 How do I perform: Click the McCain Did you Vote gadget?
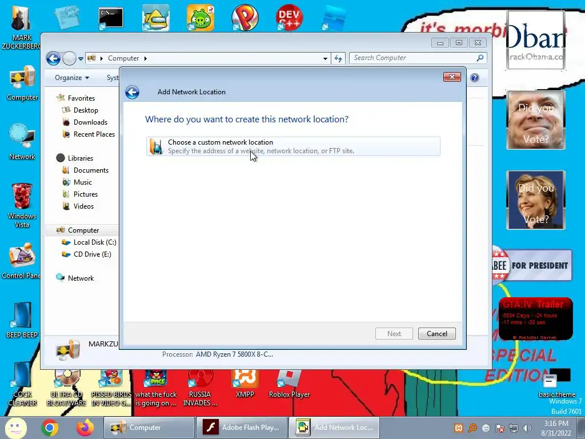click(536, 120)
